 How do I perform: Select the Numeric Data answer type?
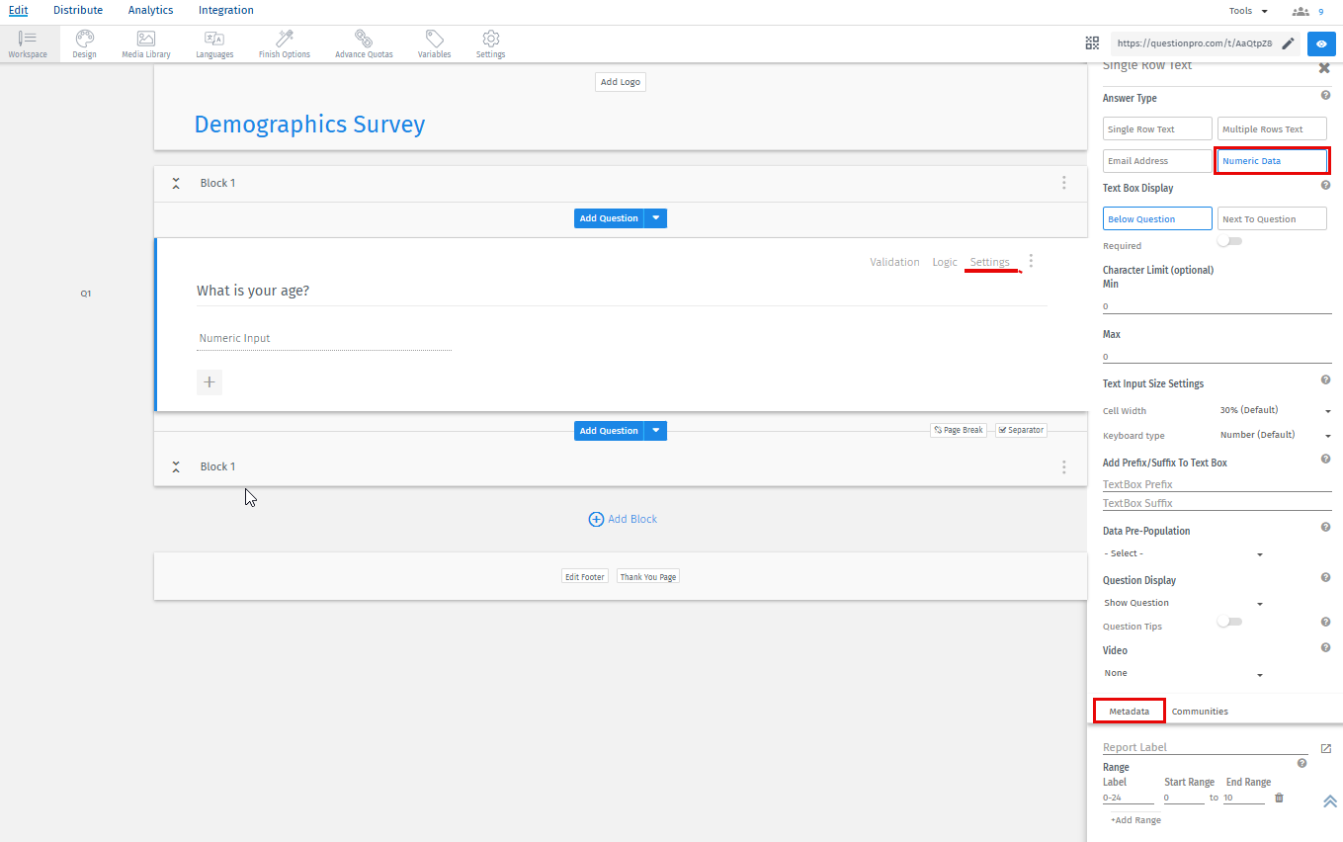click(1272, 160)
